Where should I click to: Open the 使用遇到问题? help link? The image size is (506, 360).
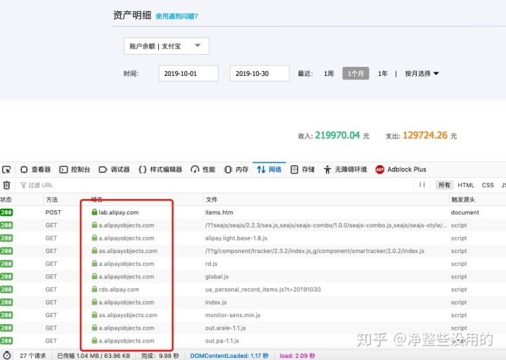[176, 16]
